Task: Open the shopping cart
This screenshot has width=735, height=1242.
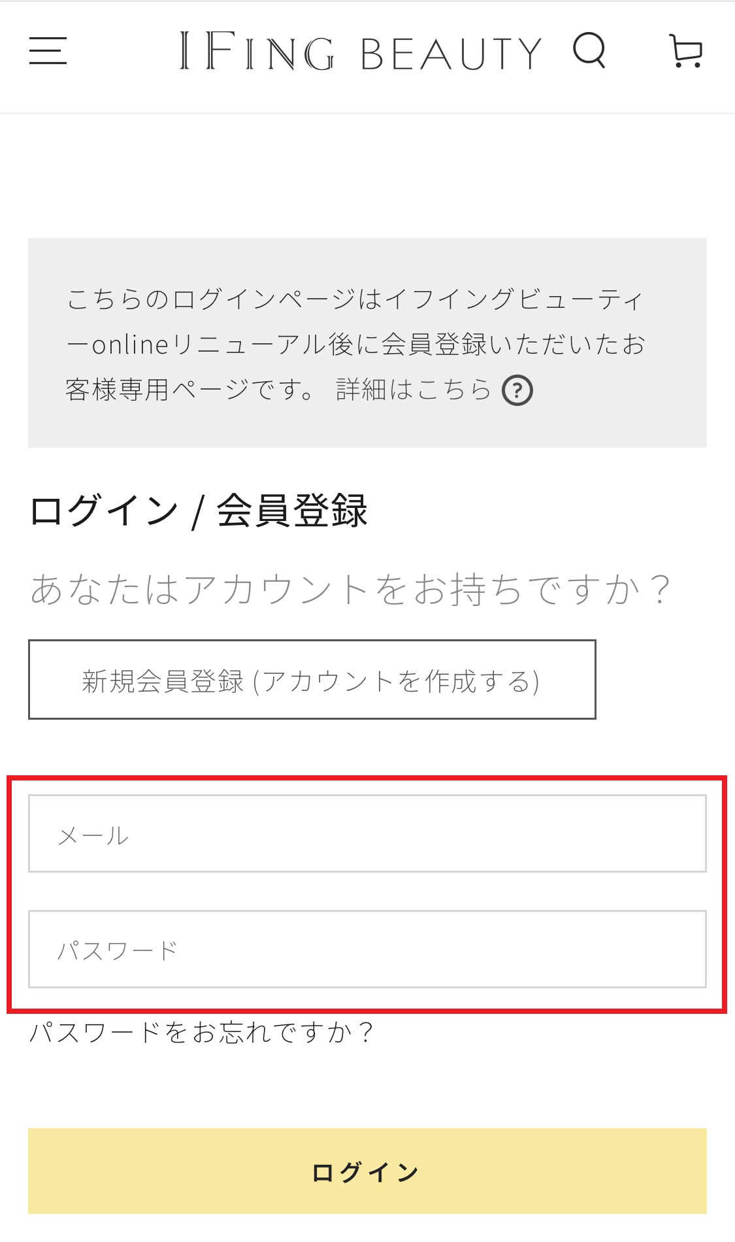Action: (687, 52)
